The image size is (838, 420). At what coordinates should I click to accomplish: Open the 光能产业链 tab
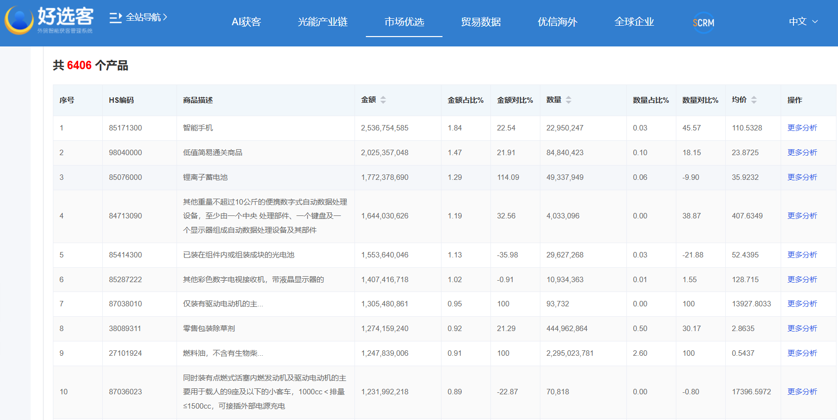[323, 22]
